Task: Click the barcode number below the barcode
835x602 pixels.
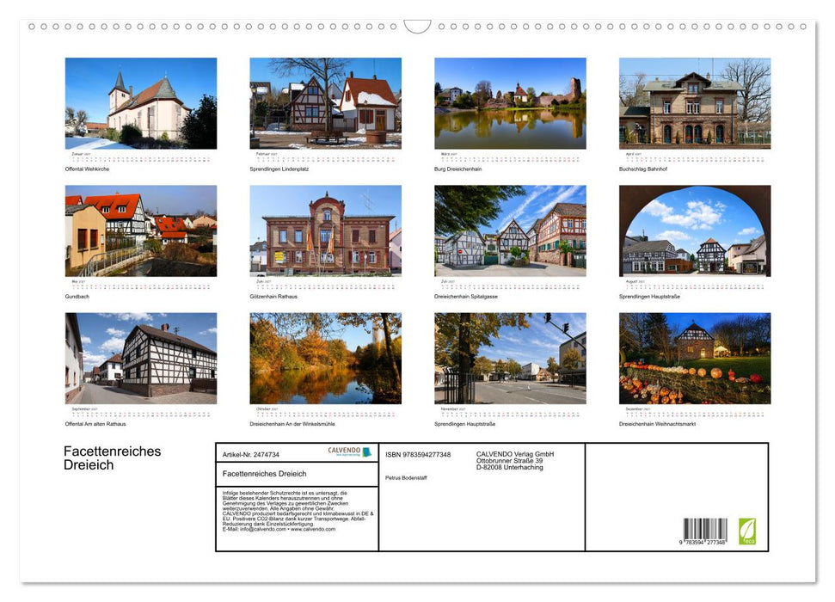Action: [703, 543]
